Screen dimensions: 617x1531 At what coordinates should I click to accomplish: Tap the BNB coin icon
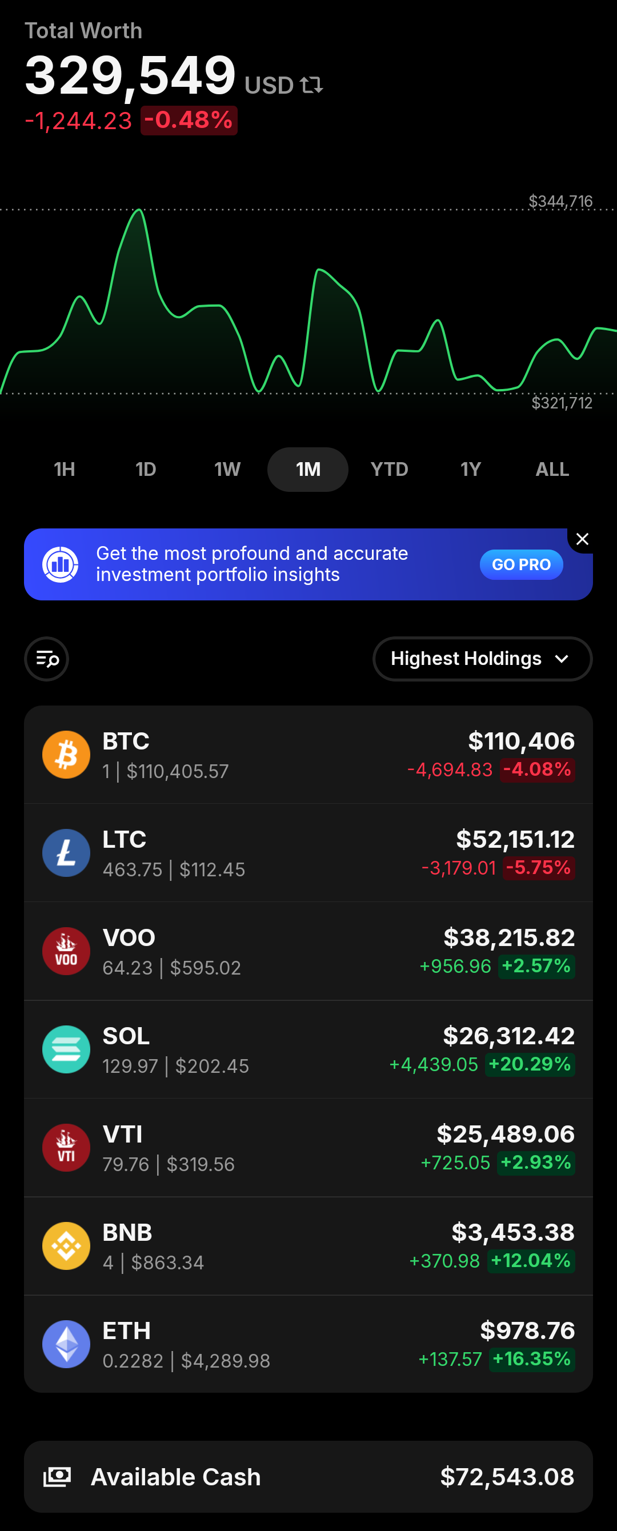coord(66,1246)
